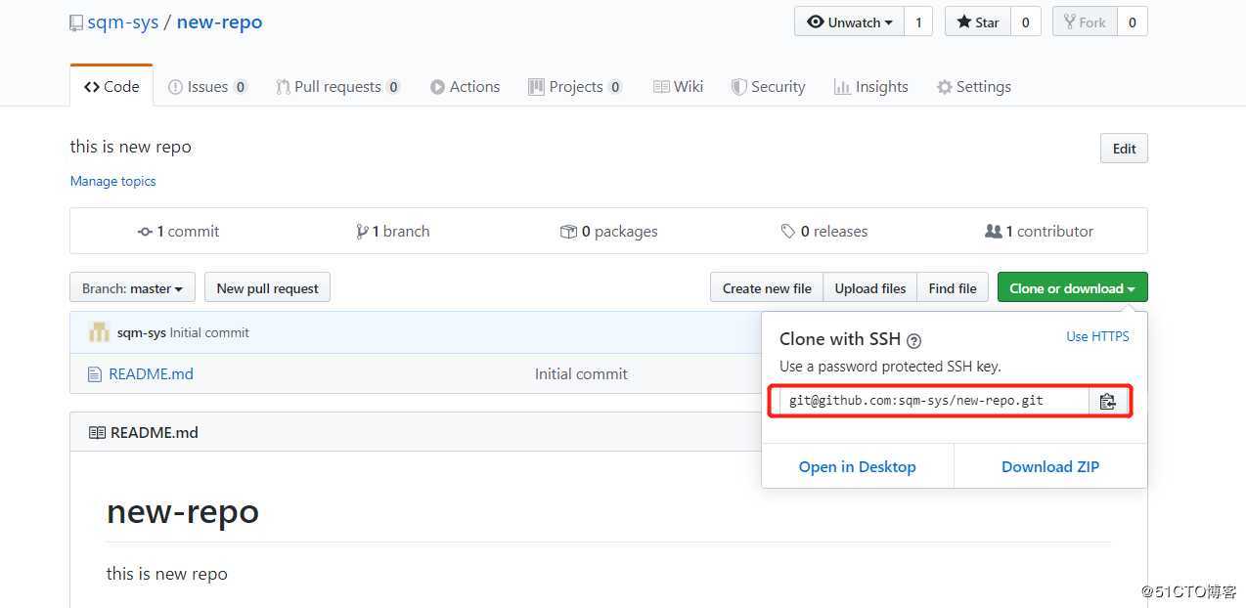Image resolution: width=1246 pixels, height=608 pixels.
Task: Click Open in Desktop
Action: (857, 466)
